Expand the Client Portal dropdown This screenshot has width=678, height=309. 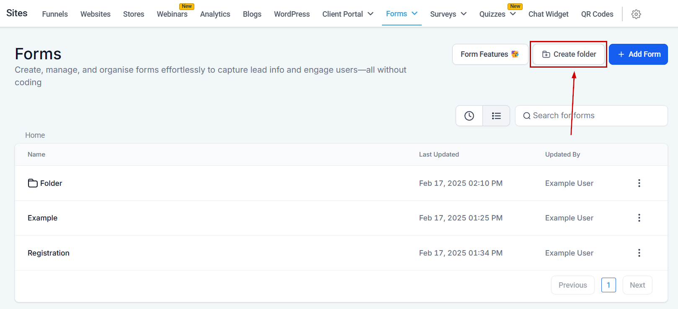point(370,14)
